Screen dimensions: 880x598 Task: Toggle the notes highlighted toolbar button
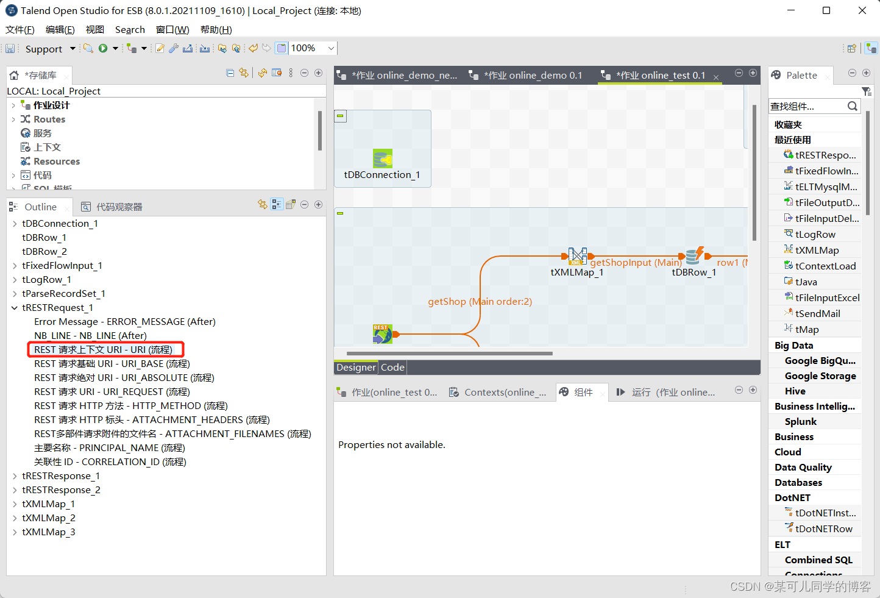click(282, 48)
